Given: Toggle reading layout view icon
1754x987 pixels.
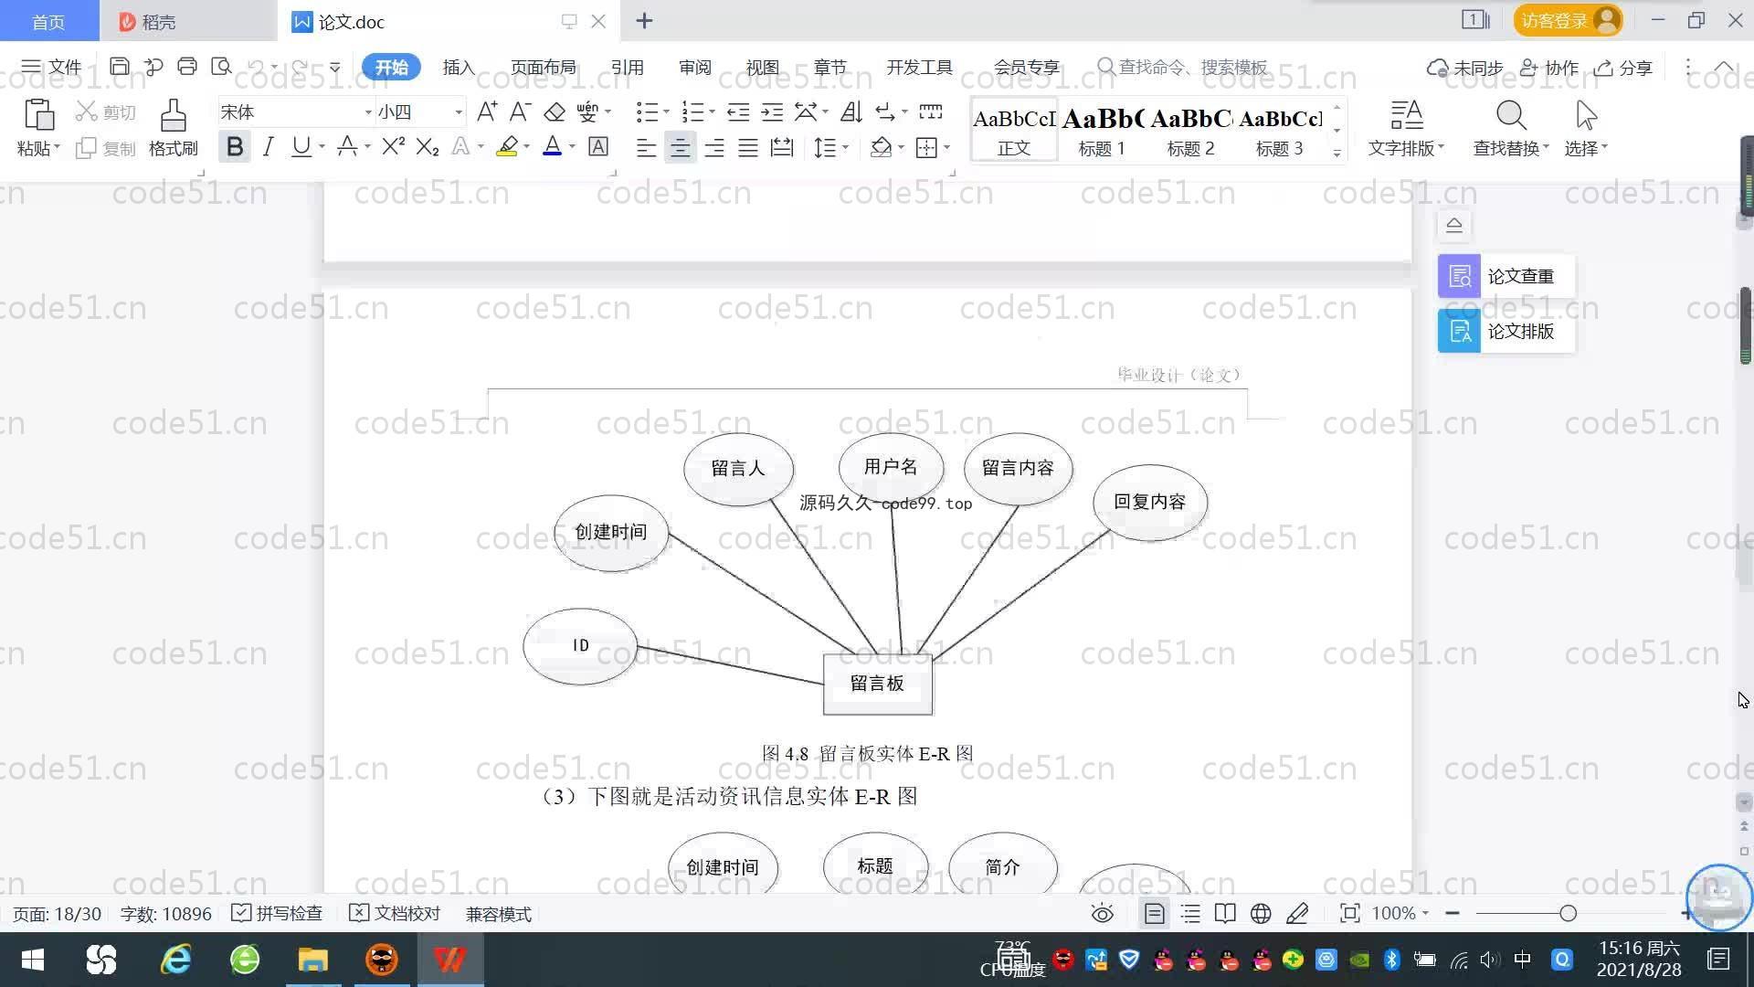Looking at the screenshot, I should (x=1225, y=914).
